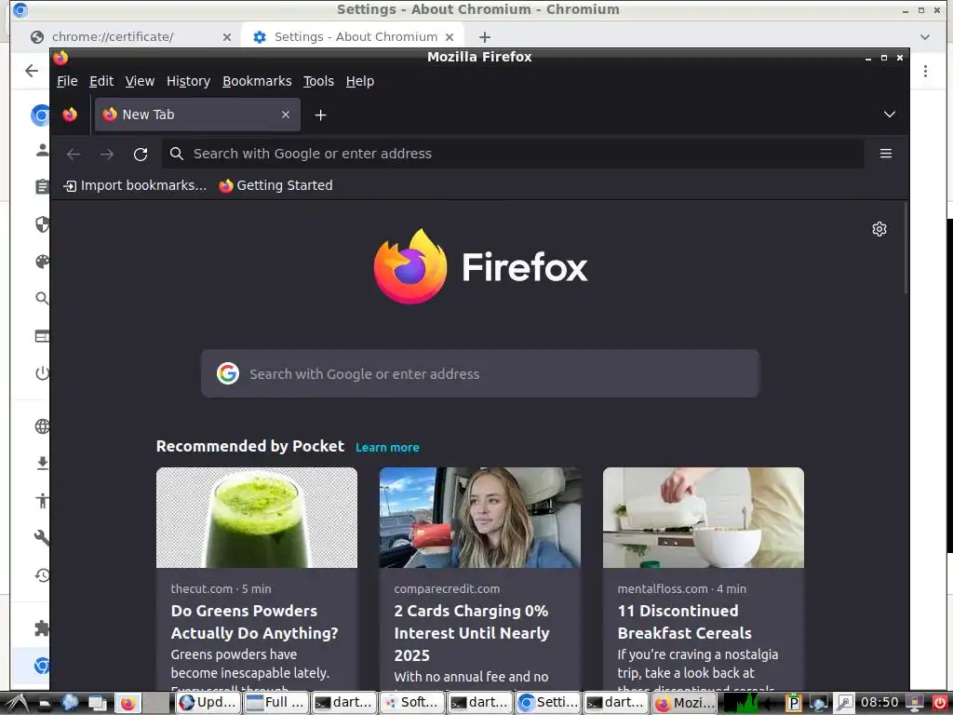Open Chromium settings Languages globe icon
Screen dimensions: 953x715
pyautogui.click(x=42, y=426)
